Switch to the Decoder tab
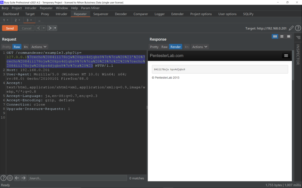 coord(121,14)
